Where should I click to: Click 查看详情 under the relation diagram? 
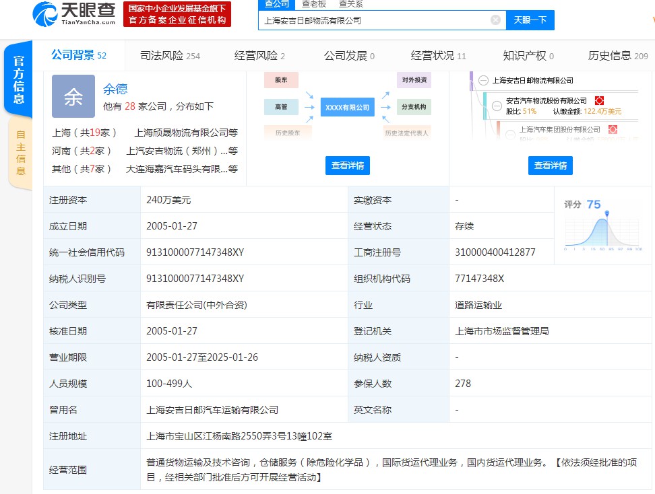[348, 166]
